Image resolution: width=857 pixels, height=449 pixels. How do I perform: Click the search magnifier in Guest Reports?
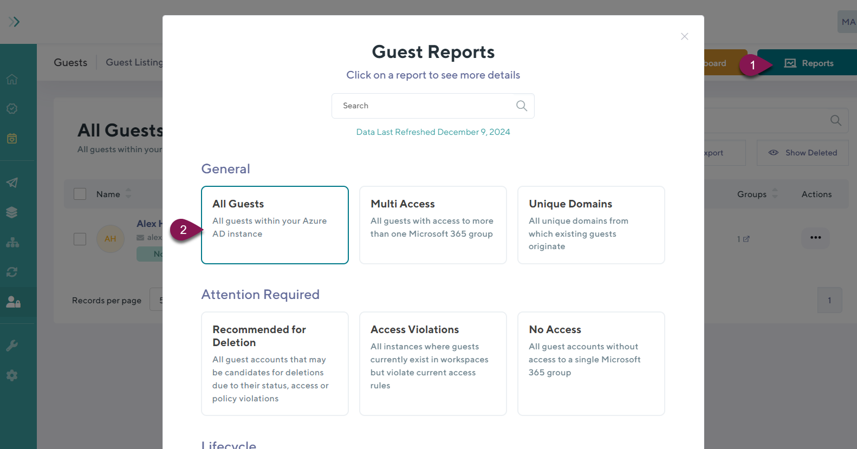point(521,106)
